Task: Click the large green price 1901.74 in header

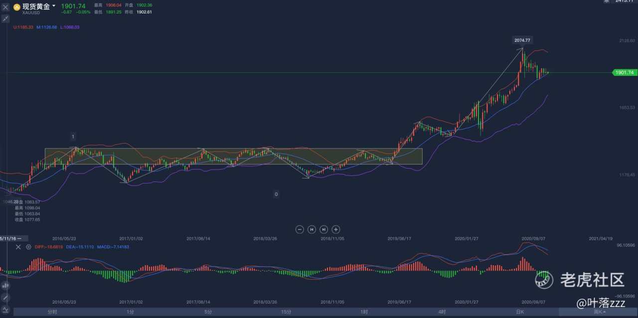Action: (73, 6)
